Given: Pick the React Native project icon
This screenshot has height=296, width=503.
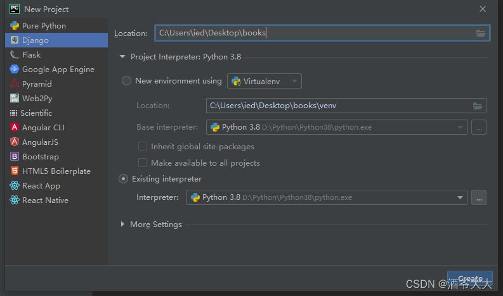Looking at the screenshot, I should pos(15,200).
